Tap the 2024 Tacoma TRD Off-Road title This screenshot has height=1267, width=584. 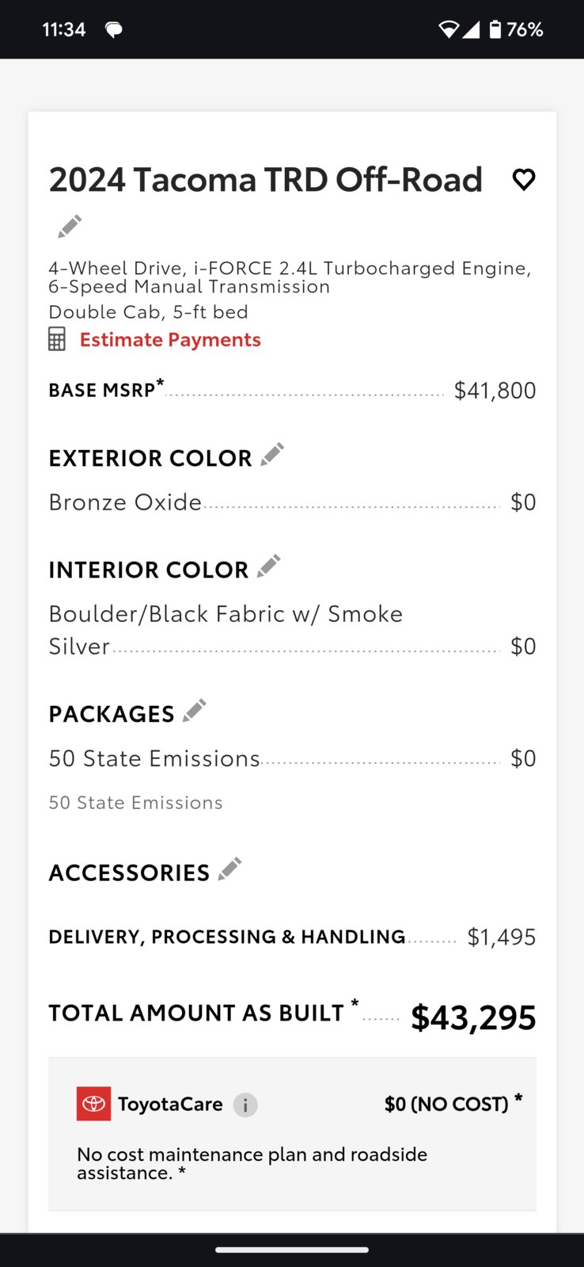click(266, 180)
